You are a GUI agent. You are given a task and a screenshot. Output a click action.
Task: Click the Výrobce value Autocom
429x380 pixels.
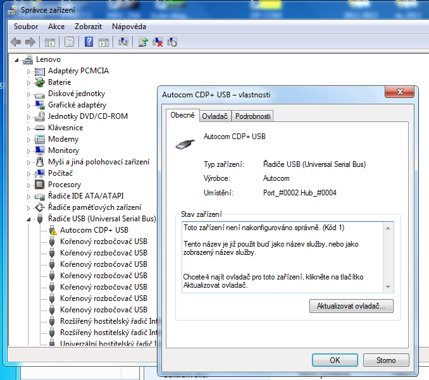[x=276, y=178]
